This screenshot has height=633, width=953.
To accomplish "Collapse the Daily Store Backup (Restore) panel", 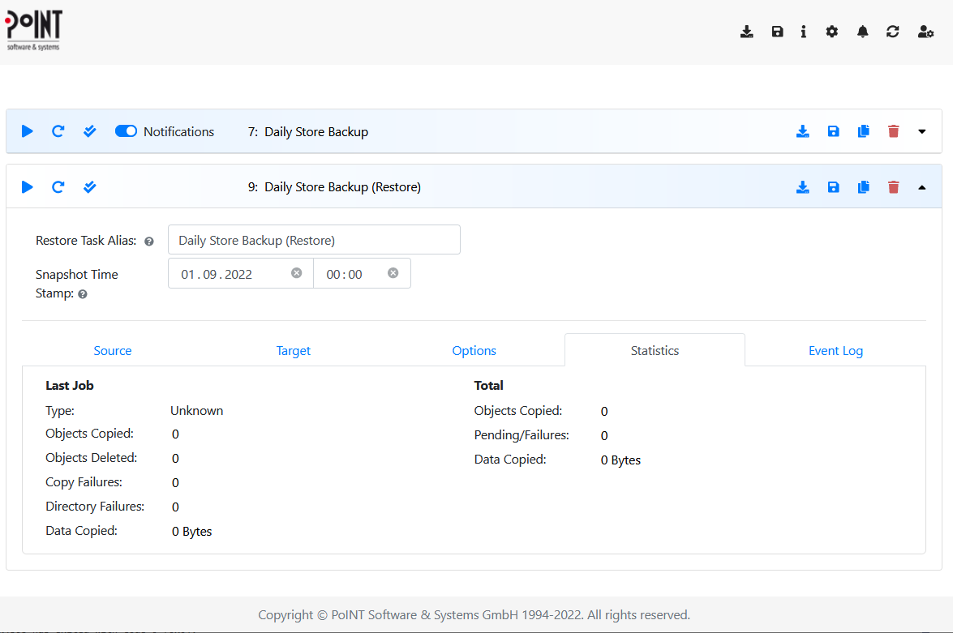I will click(922, 186).
